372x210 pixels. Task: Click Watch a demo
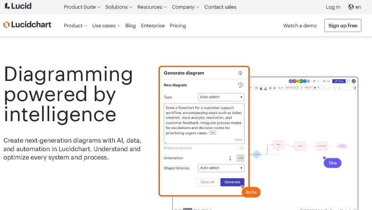300,25
